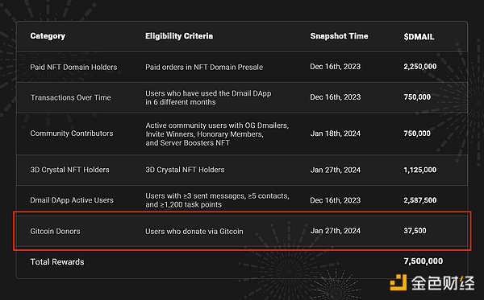Image resolution: width=484 pixels, height=300 pixels.
Task: Click the Snapshot Time column header
Action: pos(339,36)
